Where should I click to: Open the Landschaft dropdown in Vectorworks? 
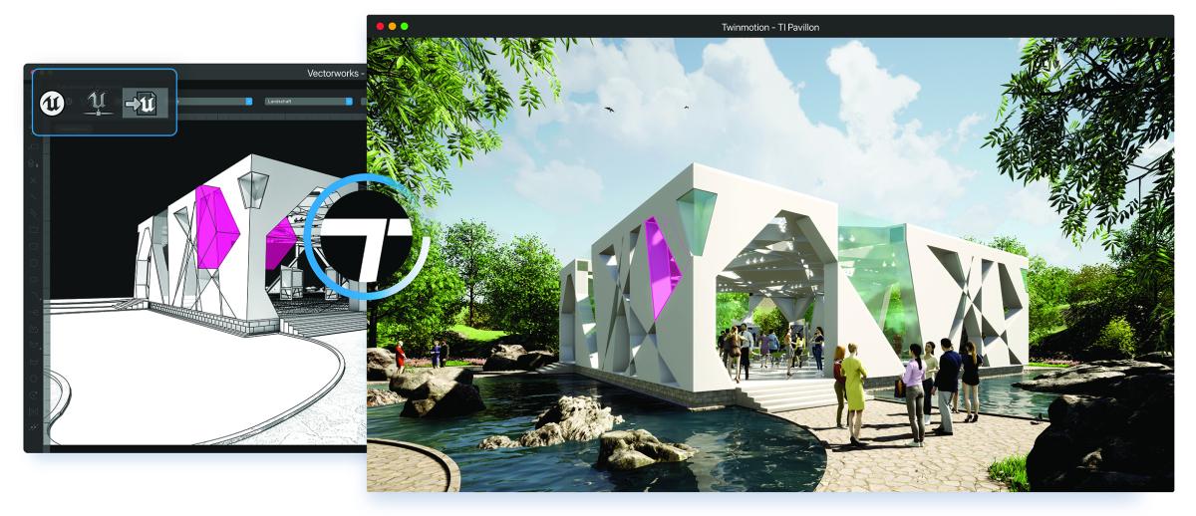(310, 102)
